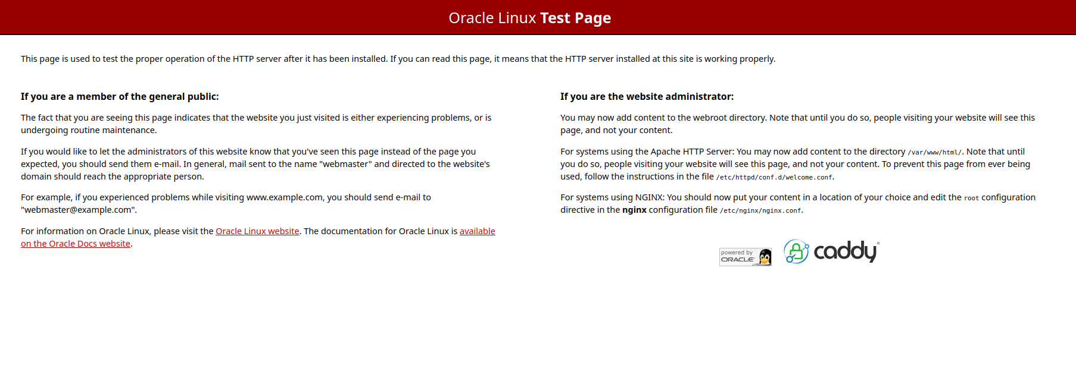Click the caddy wordmark text
The height and width of the screenshot is (381, 1076).
[x=845, y=251]
